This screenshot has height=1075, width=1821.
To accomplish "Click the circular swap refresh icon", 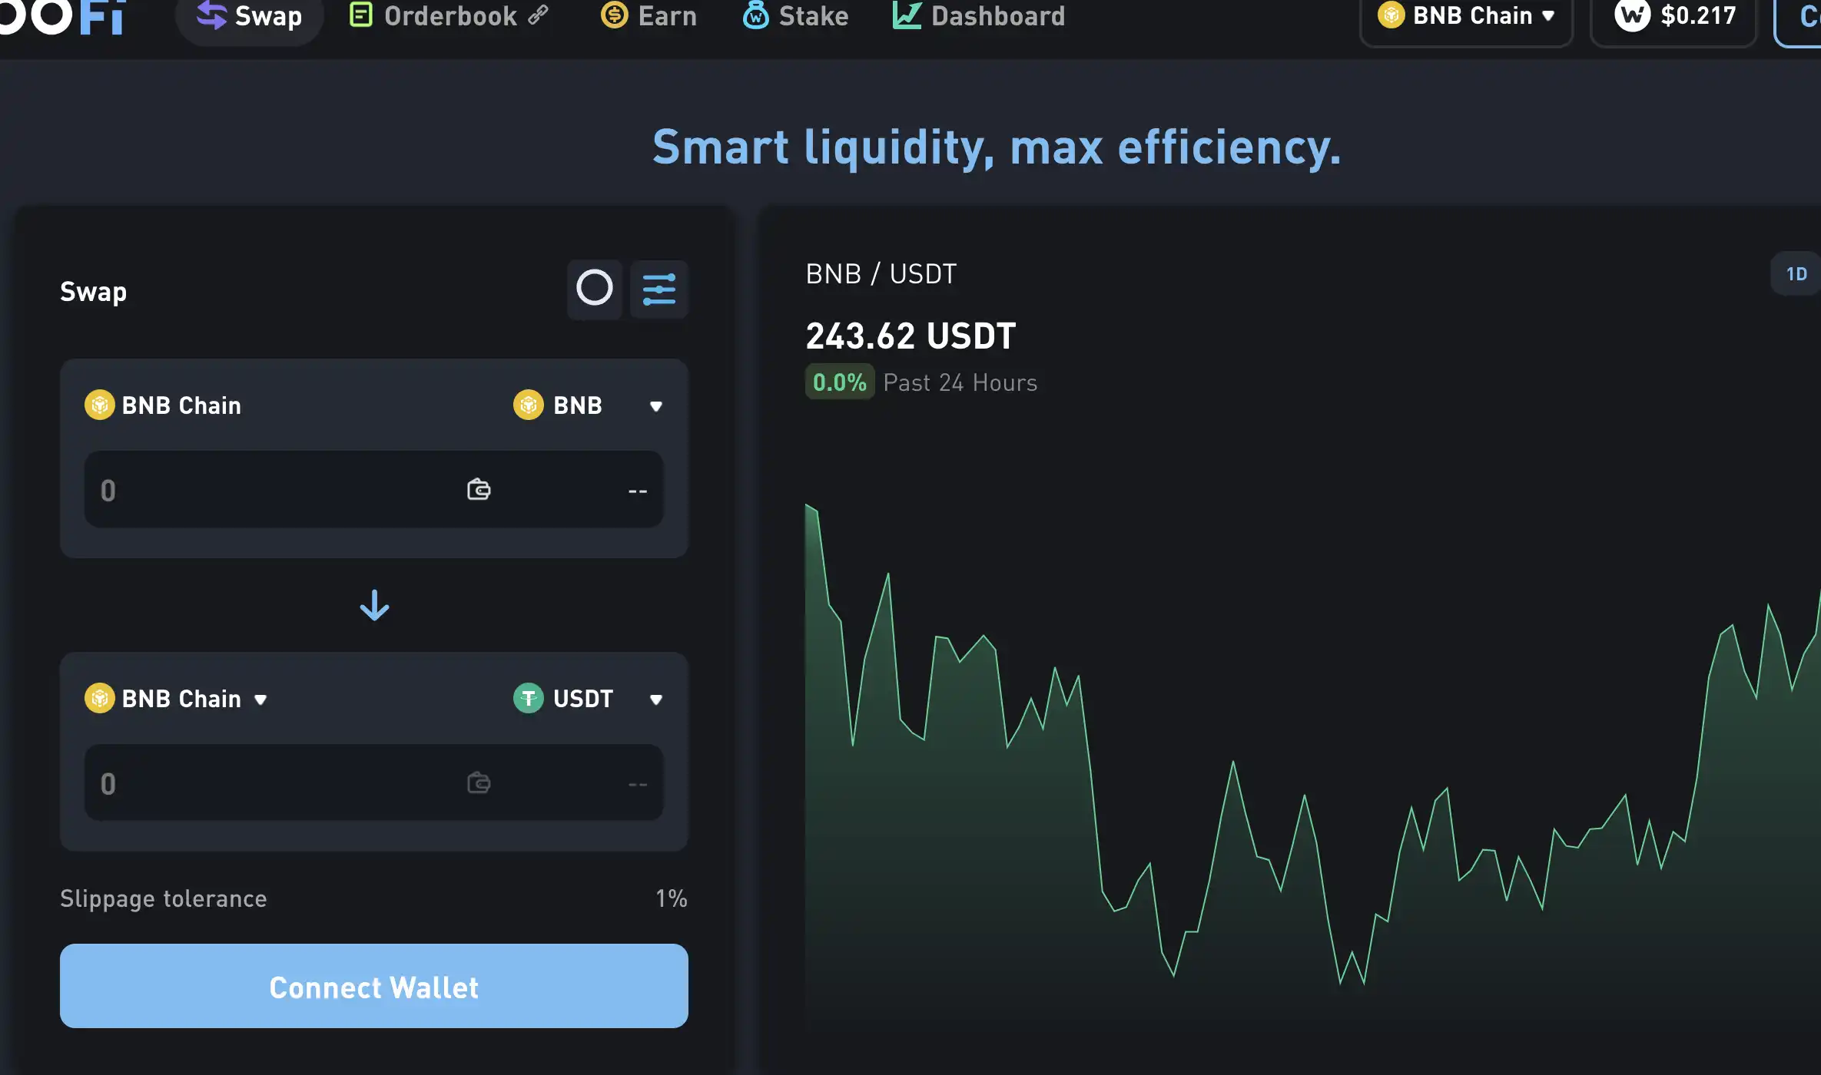I will pyautogui.click(x=593, y=288).
